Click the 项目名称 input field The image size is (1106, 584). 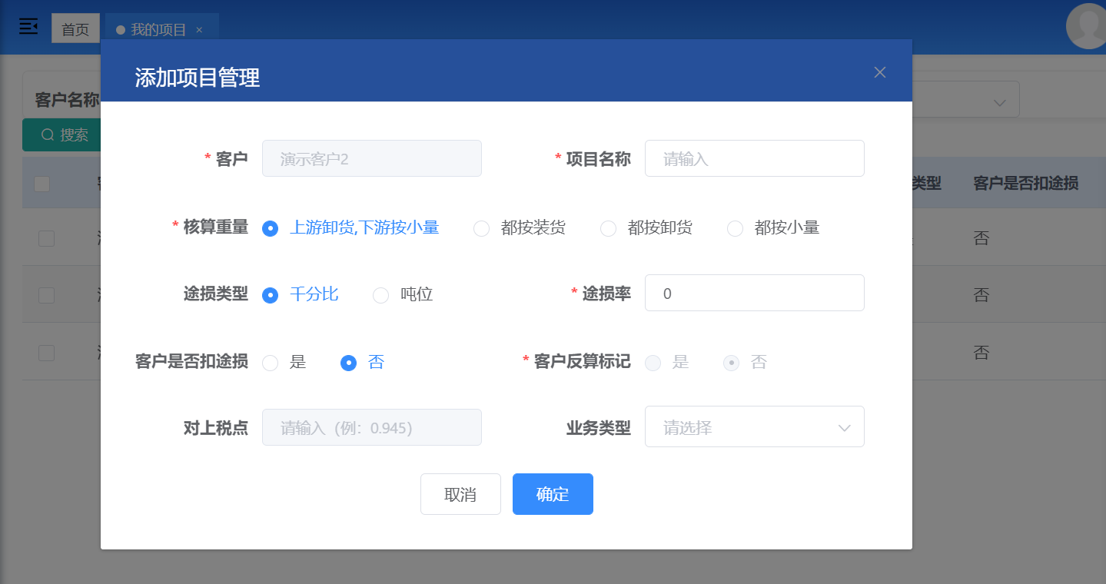755,158
